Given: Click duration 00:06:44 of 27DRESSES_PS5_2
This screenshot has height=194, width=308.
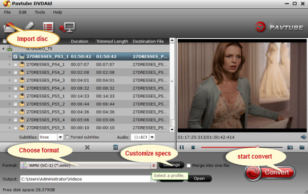Looking at the screenshot, I should pos(80,104).
